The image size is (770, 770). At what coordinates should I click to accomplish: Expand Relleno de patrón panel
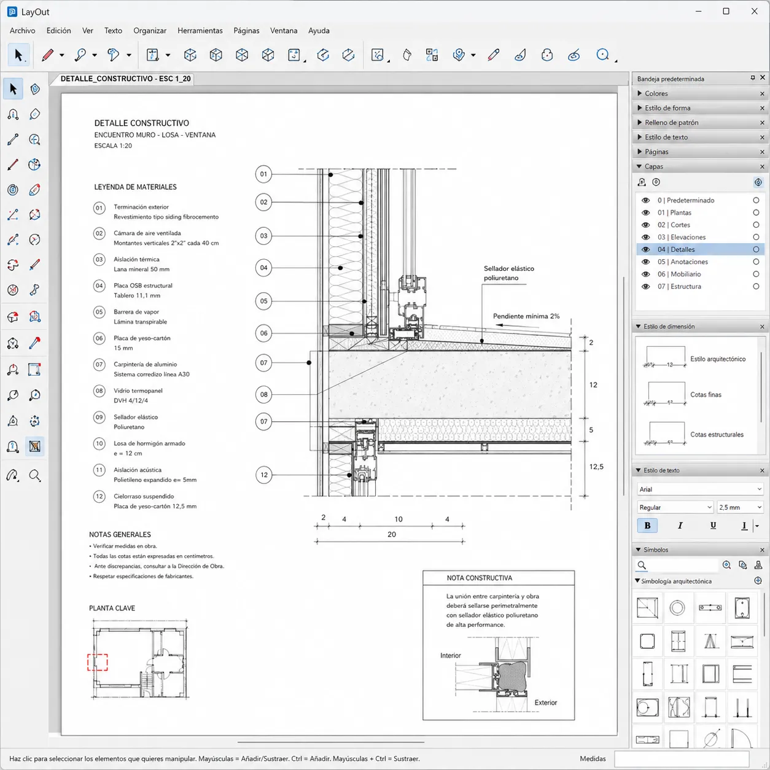[x=640, y=123]
